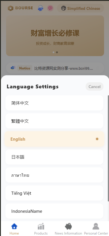This screenshot has width=109, height=236.
Task: Click the selected dot beside English
Action: (97, 139)
